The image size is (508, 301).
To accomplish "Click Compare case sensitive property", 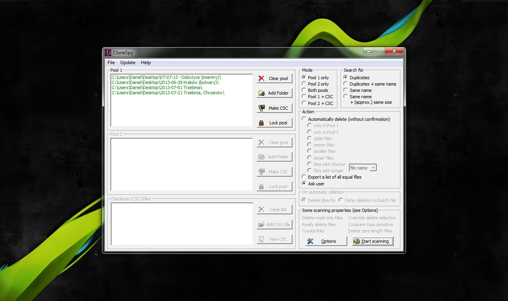I will coord(371,225).
